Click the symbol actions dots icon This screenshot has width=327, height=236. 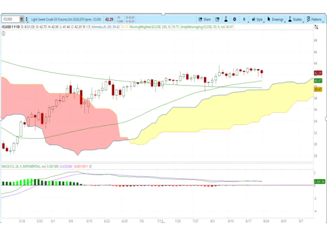coord(27,19)
